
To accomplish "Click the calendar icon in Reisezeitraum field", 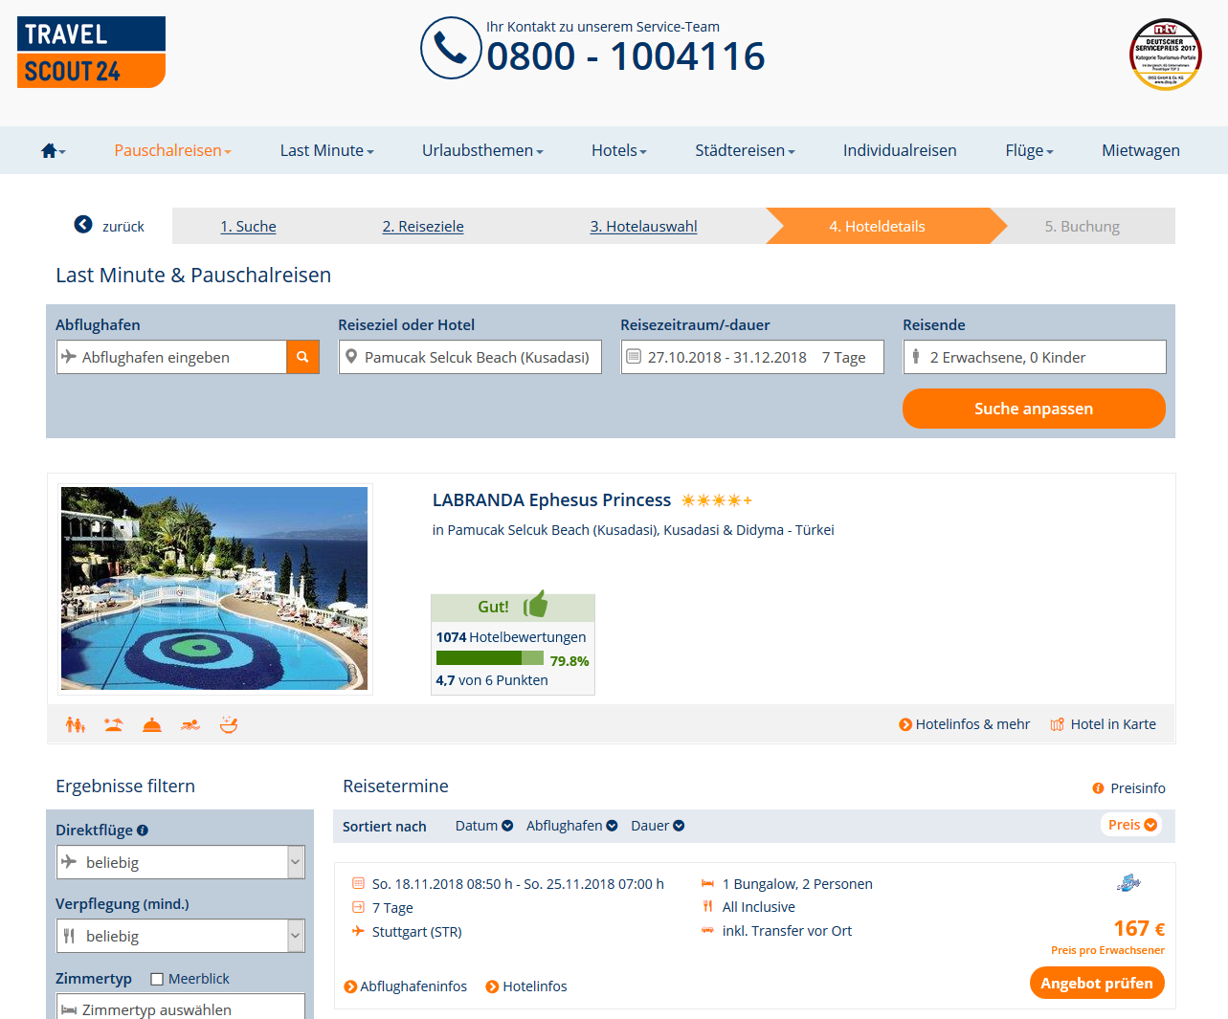I will pos(633,357).
